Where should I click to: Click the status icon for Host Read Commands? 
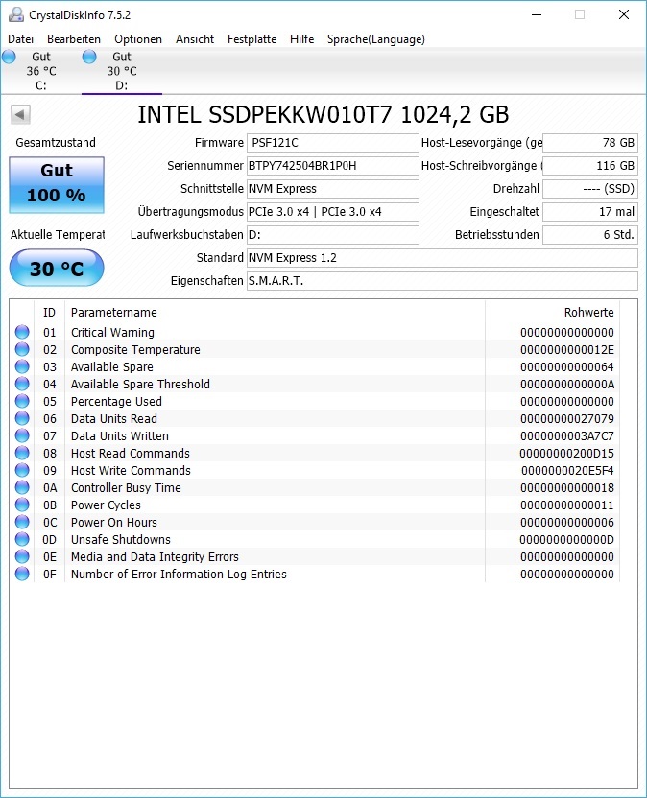(x=22, y=453)
